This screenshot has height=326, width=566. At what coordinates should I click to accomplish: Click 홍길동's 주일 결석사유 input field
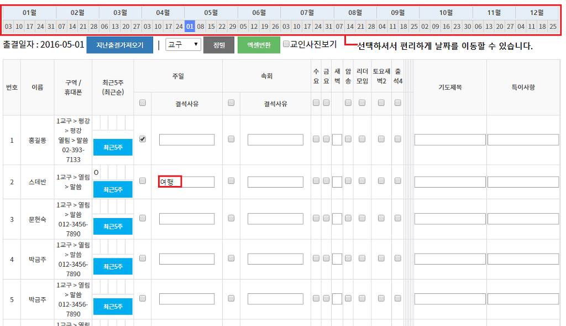coord(187,140)
